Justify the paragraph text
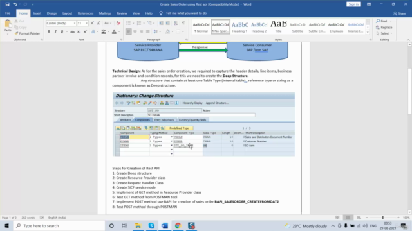The image size is (412, 231). point(147,31)
